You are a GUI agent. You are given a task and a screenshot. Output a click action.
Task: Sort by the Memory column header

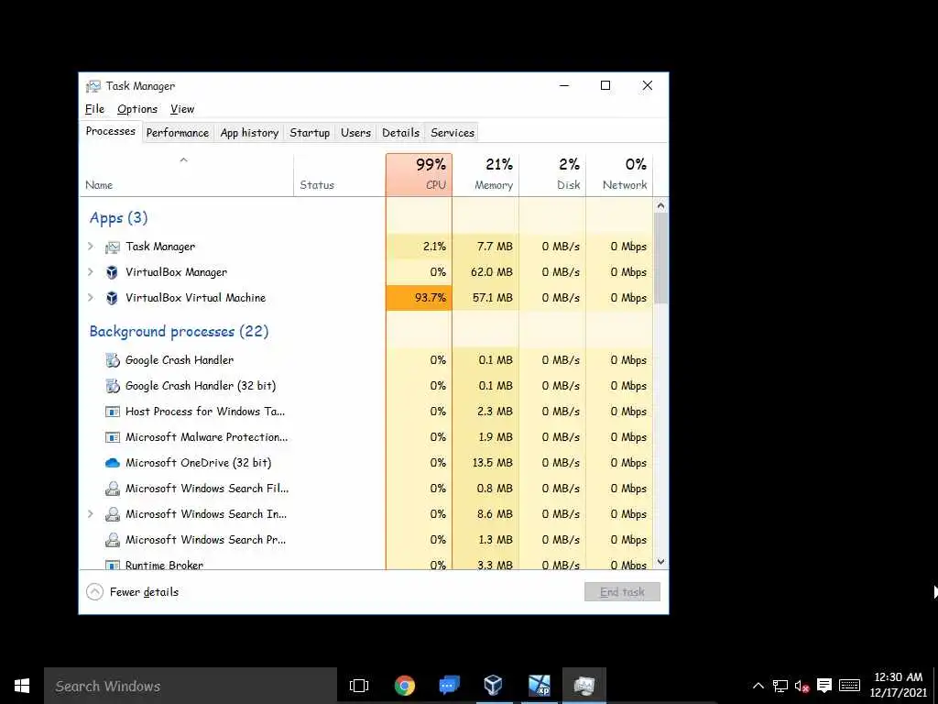click(x=485, y=175)
